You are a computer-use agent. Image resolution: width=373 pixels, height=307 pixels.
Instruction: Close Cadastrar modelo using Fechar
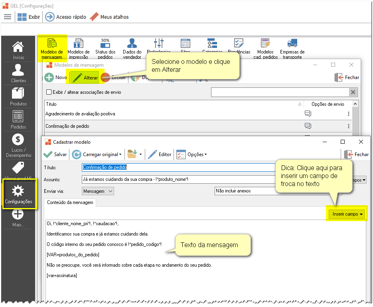coord(356,154)
